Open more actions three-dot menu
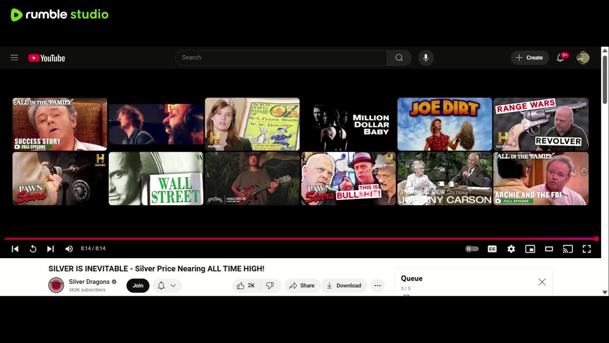The width and height of the screenshot is (609, 343). [x=377, y=285]
